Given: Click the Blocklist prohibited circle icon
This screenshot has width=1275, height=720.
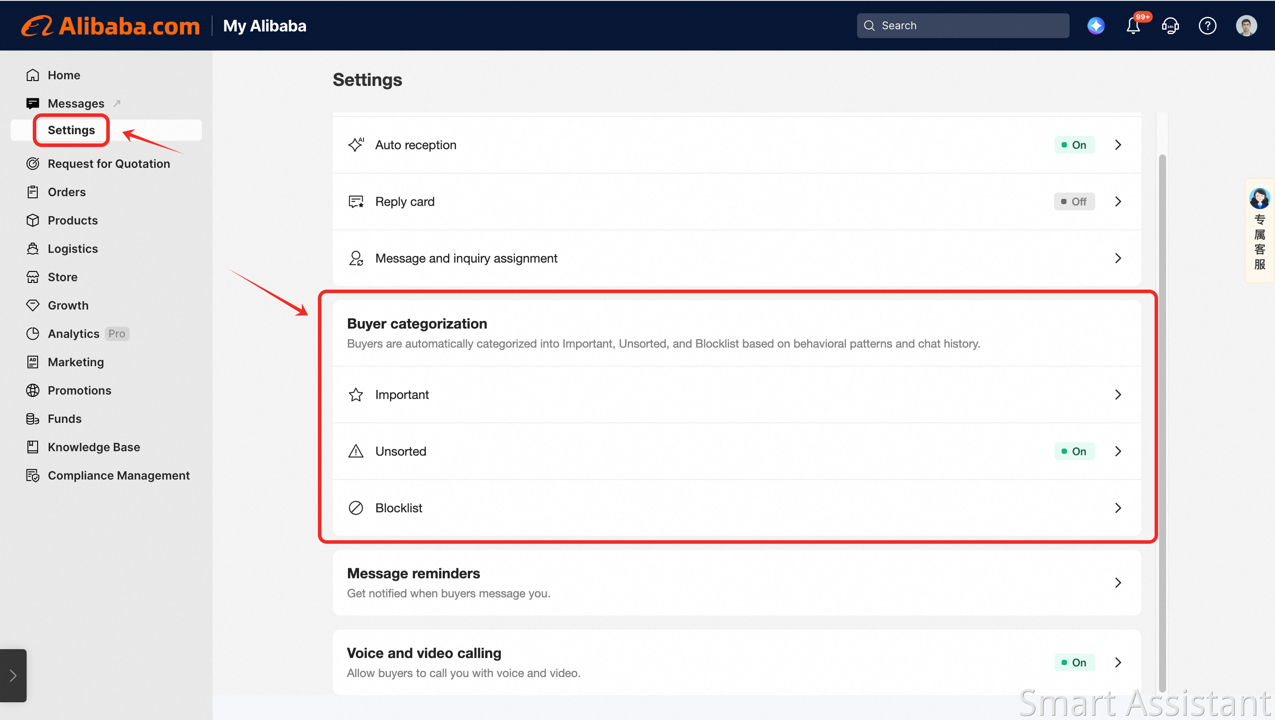Looking at the screenshot, I should 356,508.
